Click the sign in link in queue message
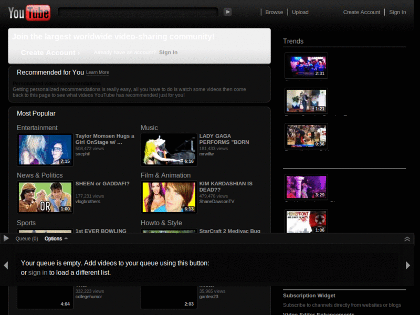Screen dimensions: 420x315 (x=38, y=272)
